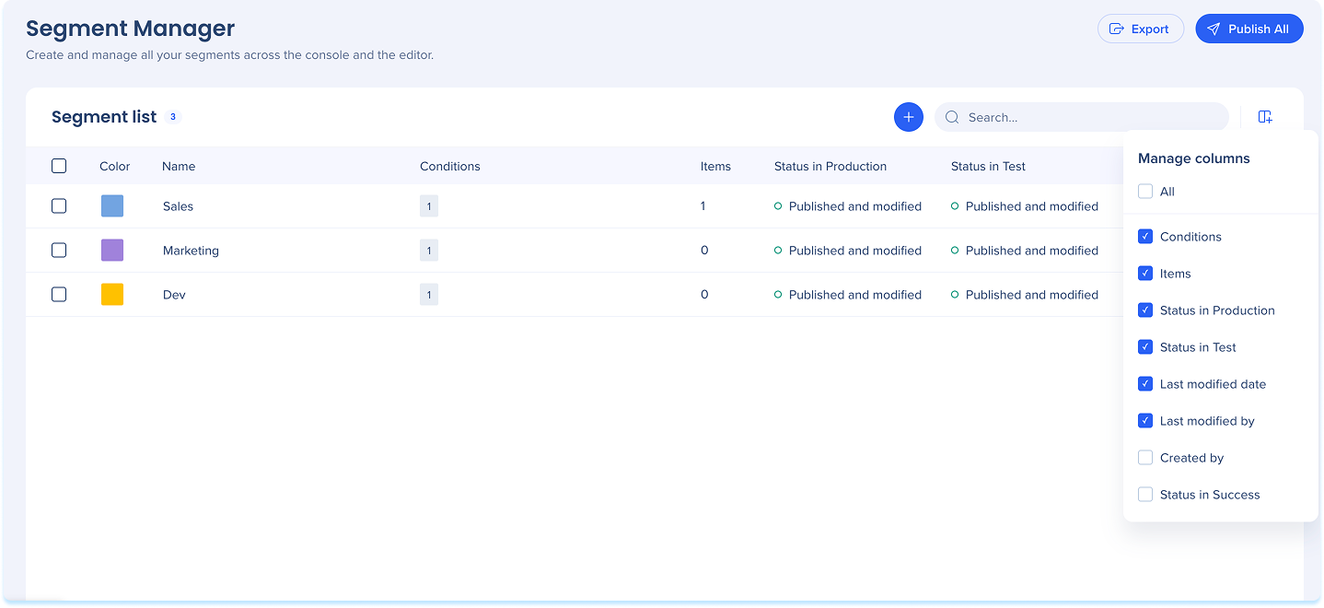Uncheck the Status in Production checkbox

[1145, 310]
